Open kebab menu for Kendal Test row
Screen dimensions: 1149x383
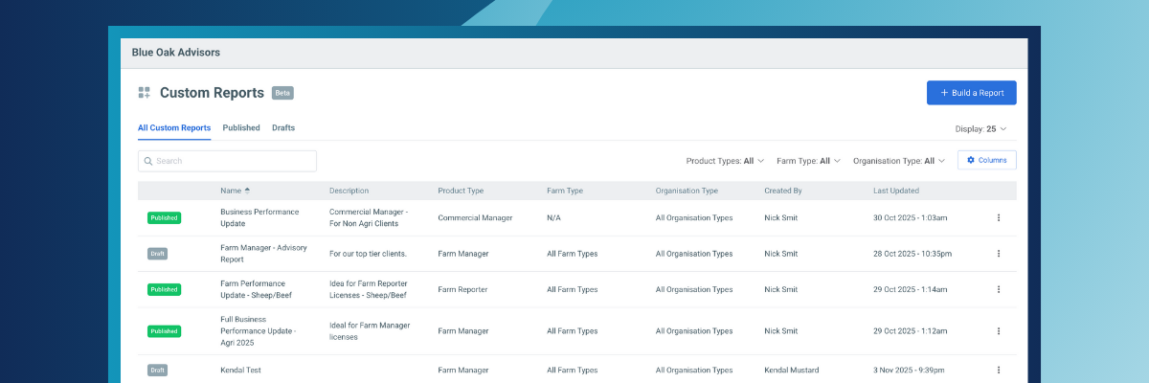coord(999,370)
